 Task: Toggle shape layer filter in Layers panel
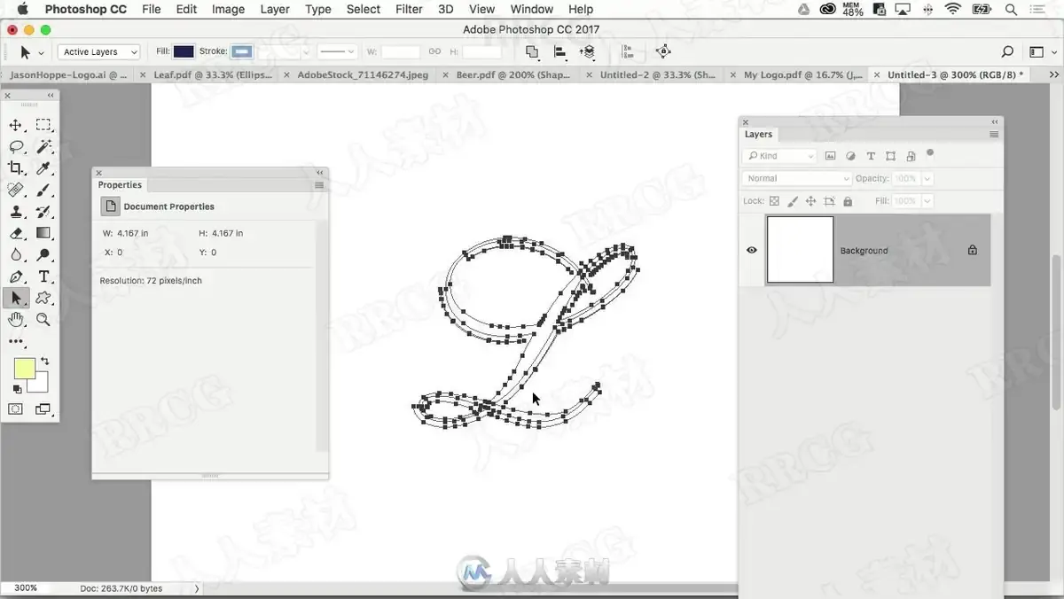click(x=891, y=156)
